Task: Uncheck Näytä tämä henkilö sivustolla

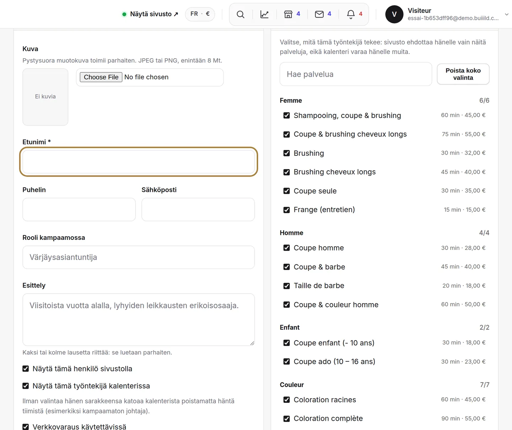Action: [x=26, y=369]
